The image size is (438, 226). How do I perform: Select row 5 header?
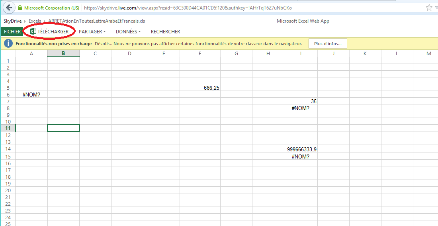coord(8,88)
